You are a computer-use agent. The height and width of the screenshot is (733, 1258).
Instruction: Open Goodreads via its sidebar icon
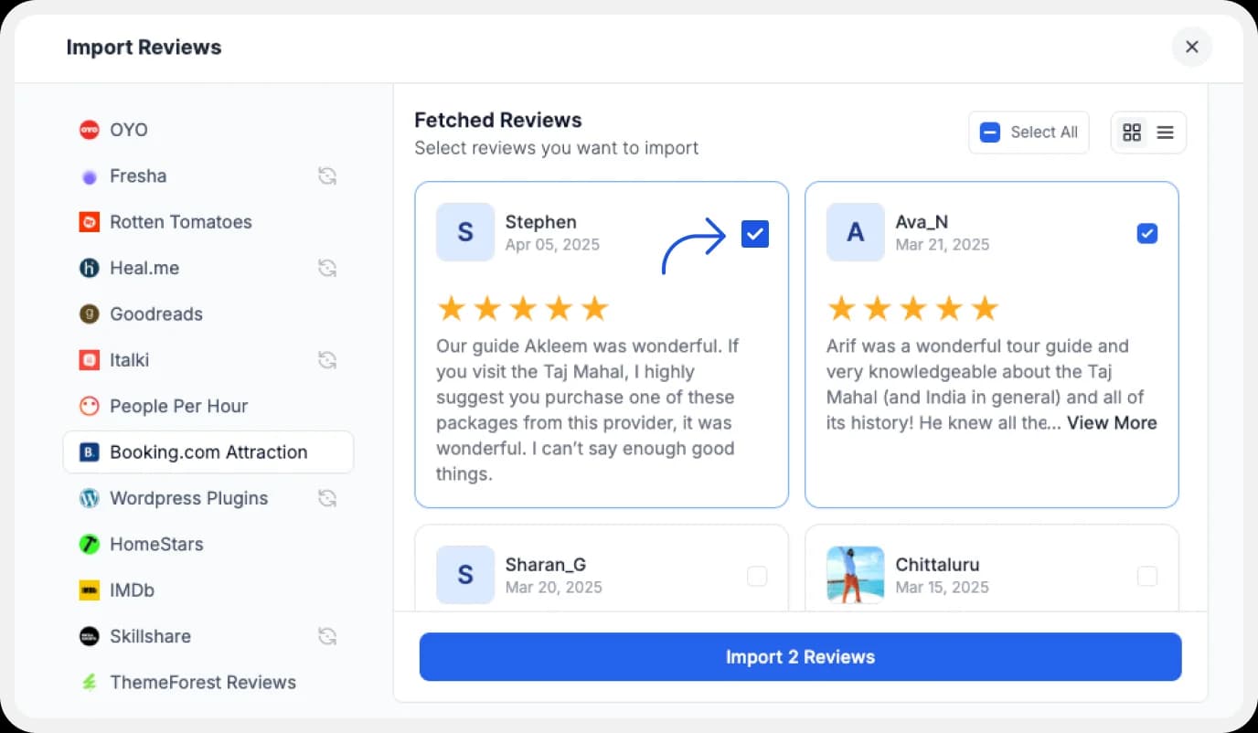click(90, 313)
